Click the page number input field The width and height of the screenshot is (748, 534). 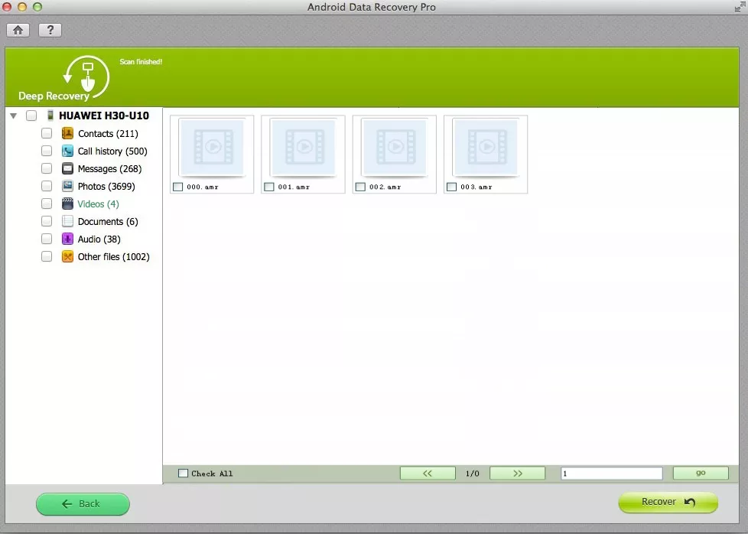(612, 474)
